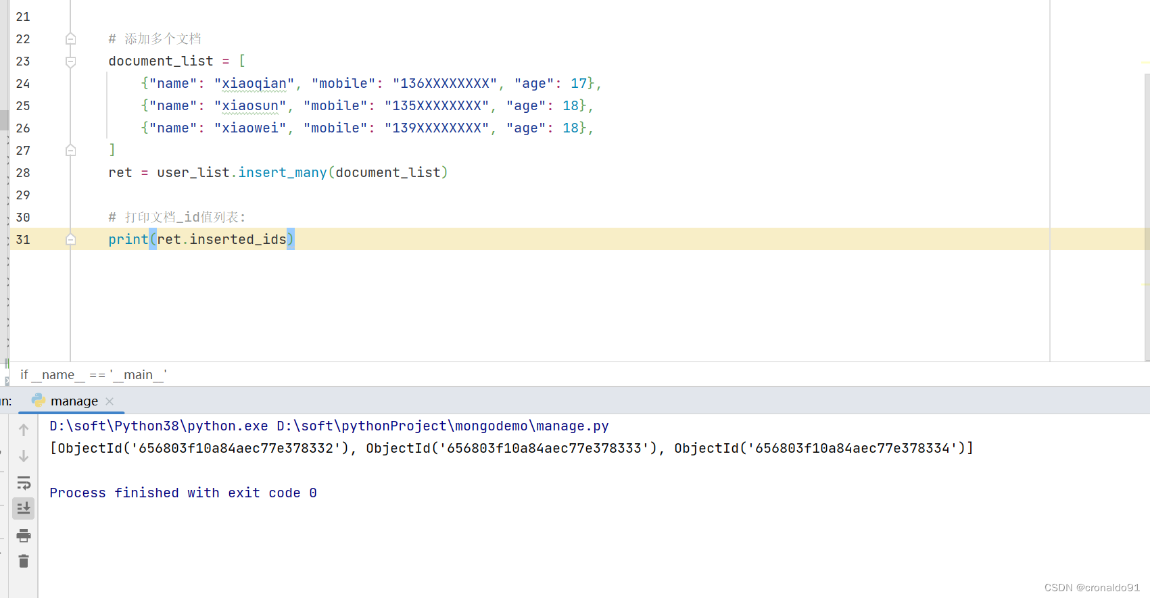The height and width of the screenshot is (598, 1150).
Task: Click the Python icon on manage tab
Action: coord(38,401)
